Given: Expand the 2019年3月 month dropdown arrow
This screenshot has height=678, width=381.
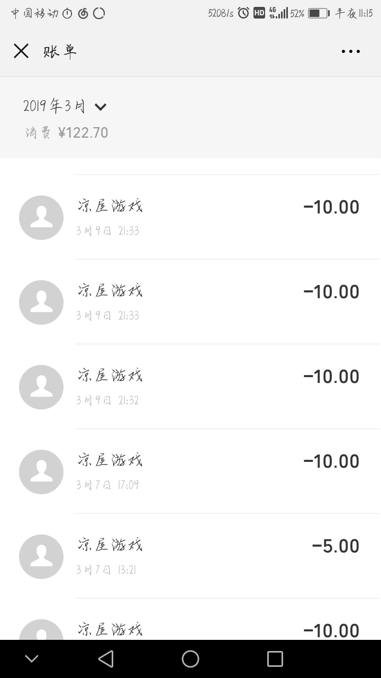Looking at the screenshot, I should (101, 107).
